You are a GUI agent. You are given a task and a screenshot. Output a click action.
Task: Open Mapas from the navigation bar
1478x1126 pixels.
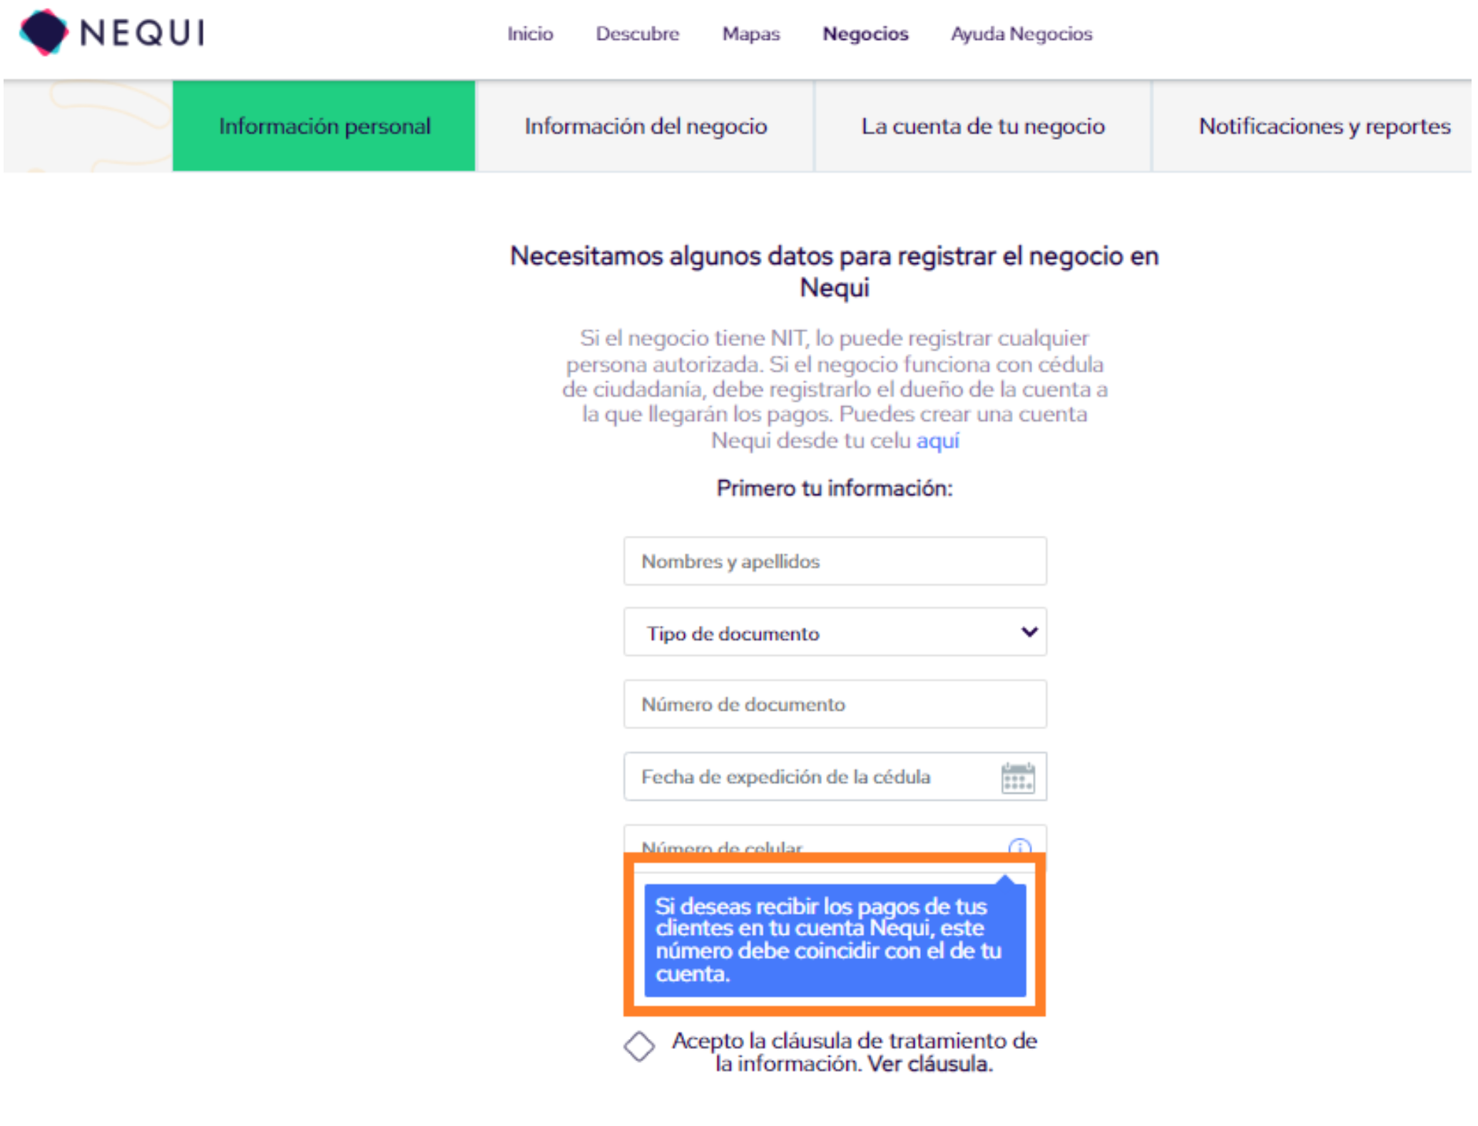[x=750, y=34]
